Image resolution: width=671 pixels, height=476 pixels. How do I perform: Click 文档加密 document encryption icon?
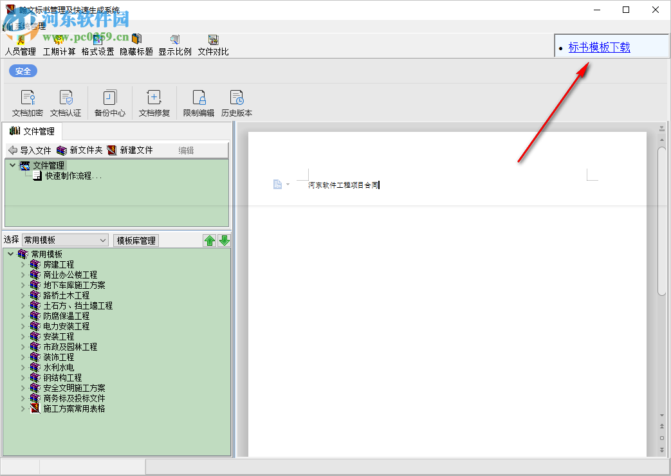(28, 103)
